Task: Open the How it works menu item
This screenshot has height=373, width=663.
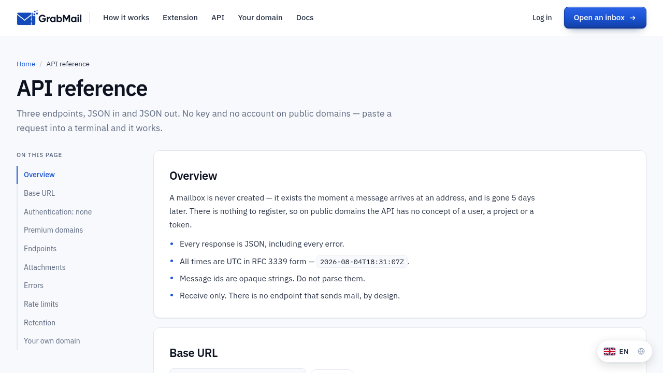Action: [x=126, y=18]
